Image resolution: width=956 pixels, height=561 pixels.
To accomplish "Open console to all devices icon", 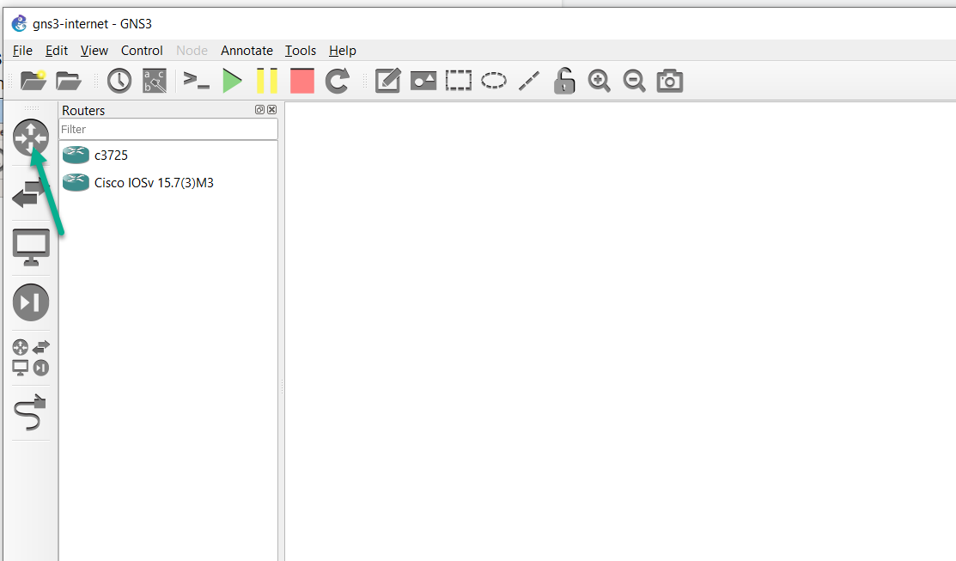I will click(197, 81).
